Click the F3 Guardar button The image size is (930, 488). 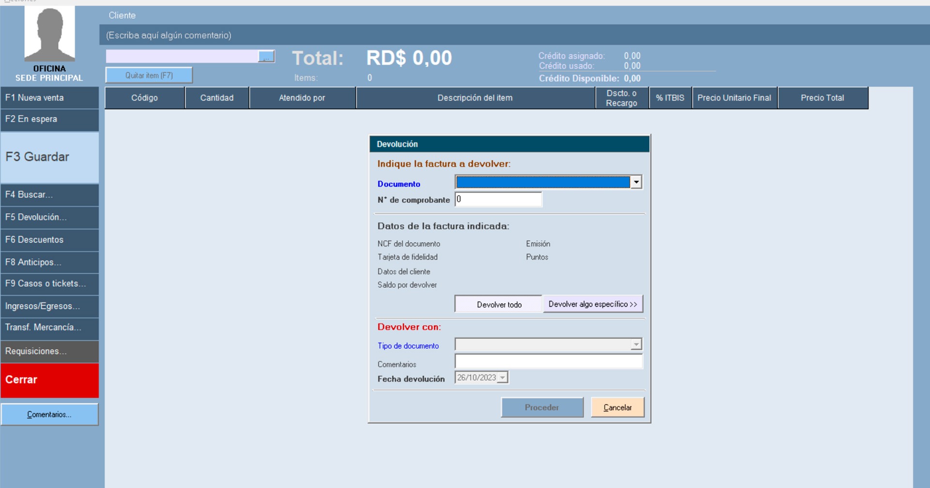tap(49, 157)
